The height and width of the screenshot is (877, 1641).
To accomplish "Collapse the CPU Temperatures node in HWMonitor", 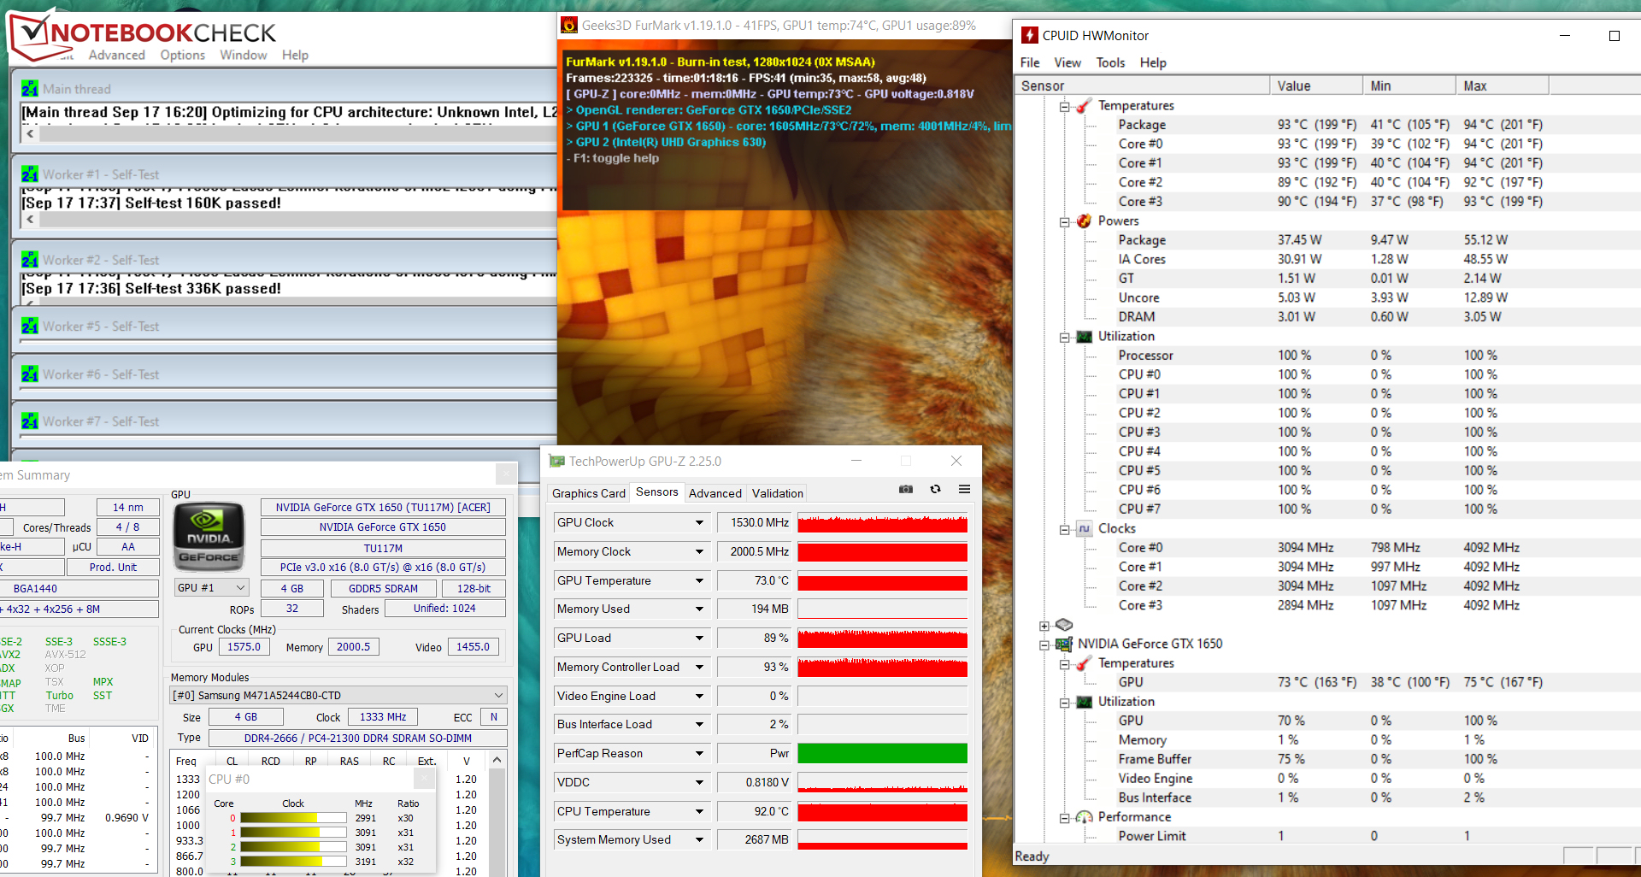I will [1065, 107].
